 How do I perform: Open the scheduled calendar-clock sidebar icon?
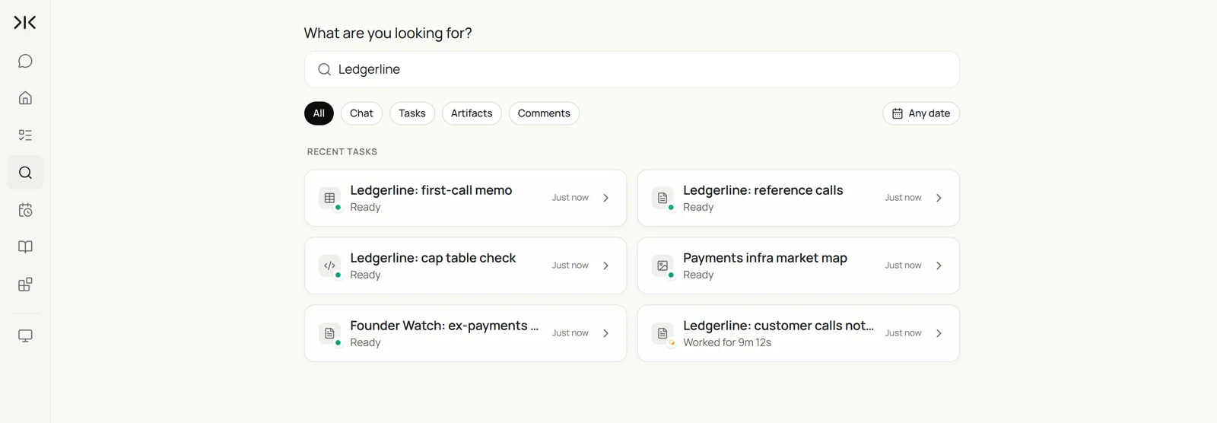pyautogui.click(x=25, y=210)
